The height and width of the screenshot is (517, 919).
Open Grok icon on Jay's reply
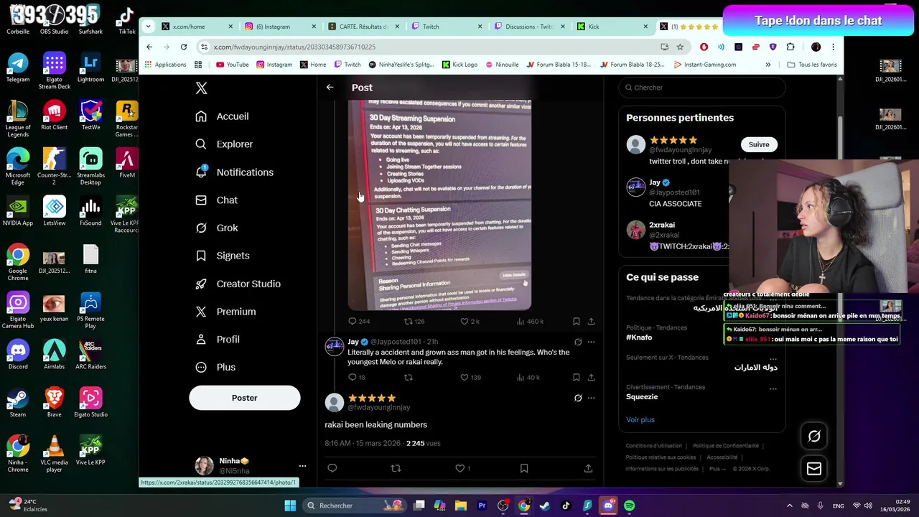pyautogui.click(x=578, y=342)
